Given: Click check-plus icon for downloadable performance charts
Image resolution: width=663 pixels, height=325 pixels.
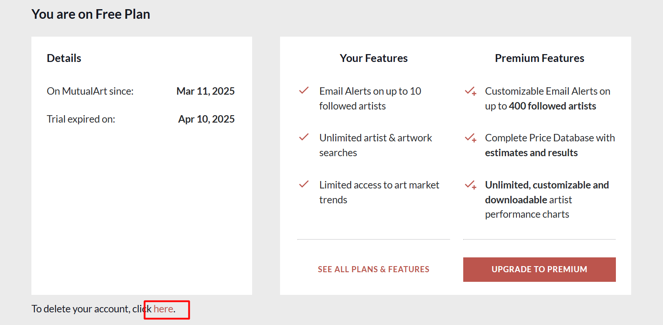Looking at the screenshot, I should pos(470,185).
